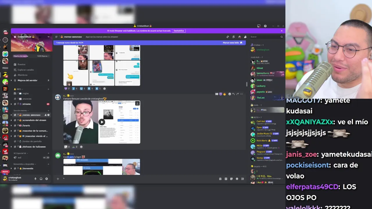372x209 pixels.
Task: Reply to the hovered message
Action: pos(233,94)
